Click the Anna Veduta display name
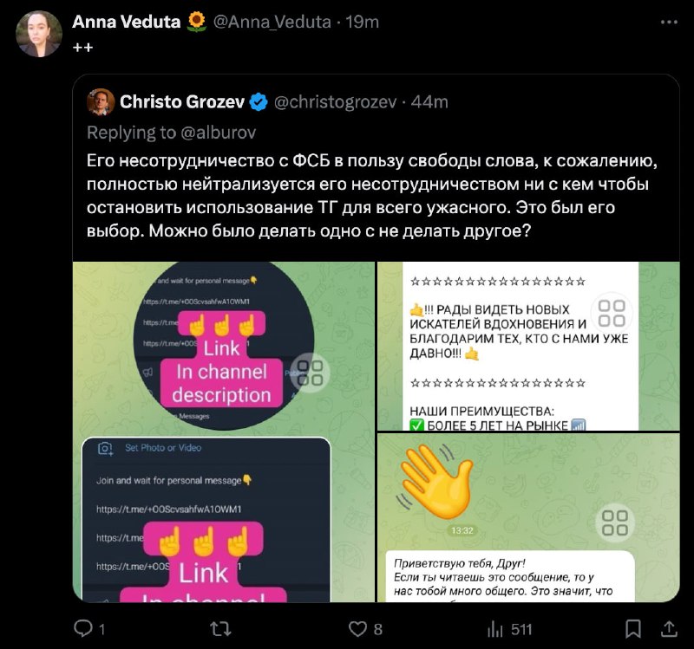694x649 pixels. [x=127, y=22]
